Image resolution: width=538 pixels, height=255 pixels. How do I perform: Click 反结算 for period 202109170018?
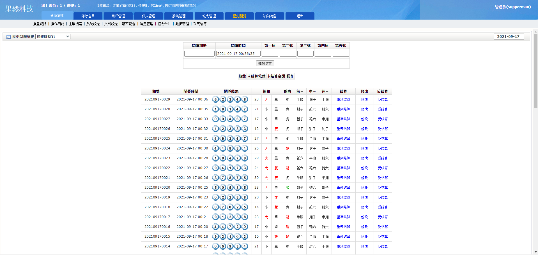coord(383,207)
